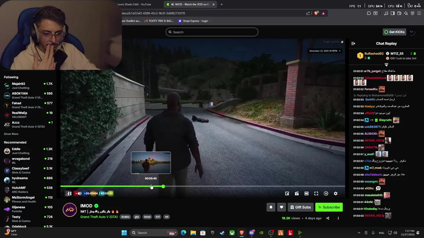This screenshot has width=424, height=238.
Task: Open Gijanesa Fortnite channel
Action: 28,209
